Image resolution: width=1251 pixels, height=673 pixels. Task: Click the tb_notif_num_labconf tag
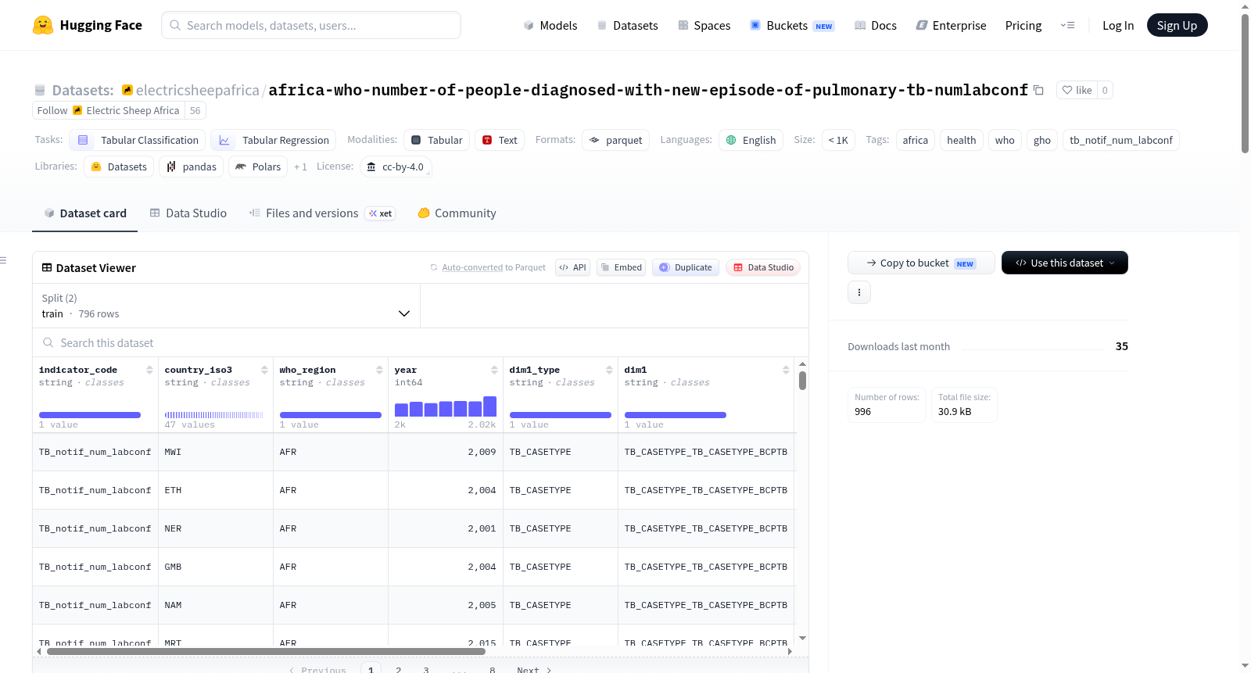click(1121, 140)
